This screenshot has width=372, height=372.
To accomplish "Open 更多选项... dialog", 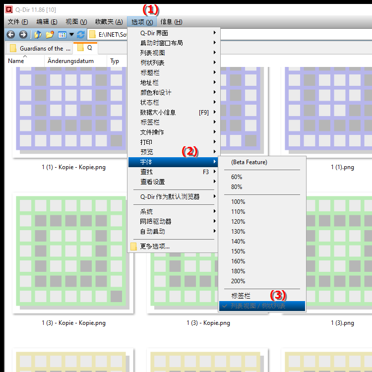I will click(x=173, y=246).
